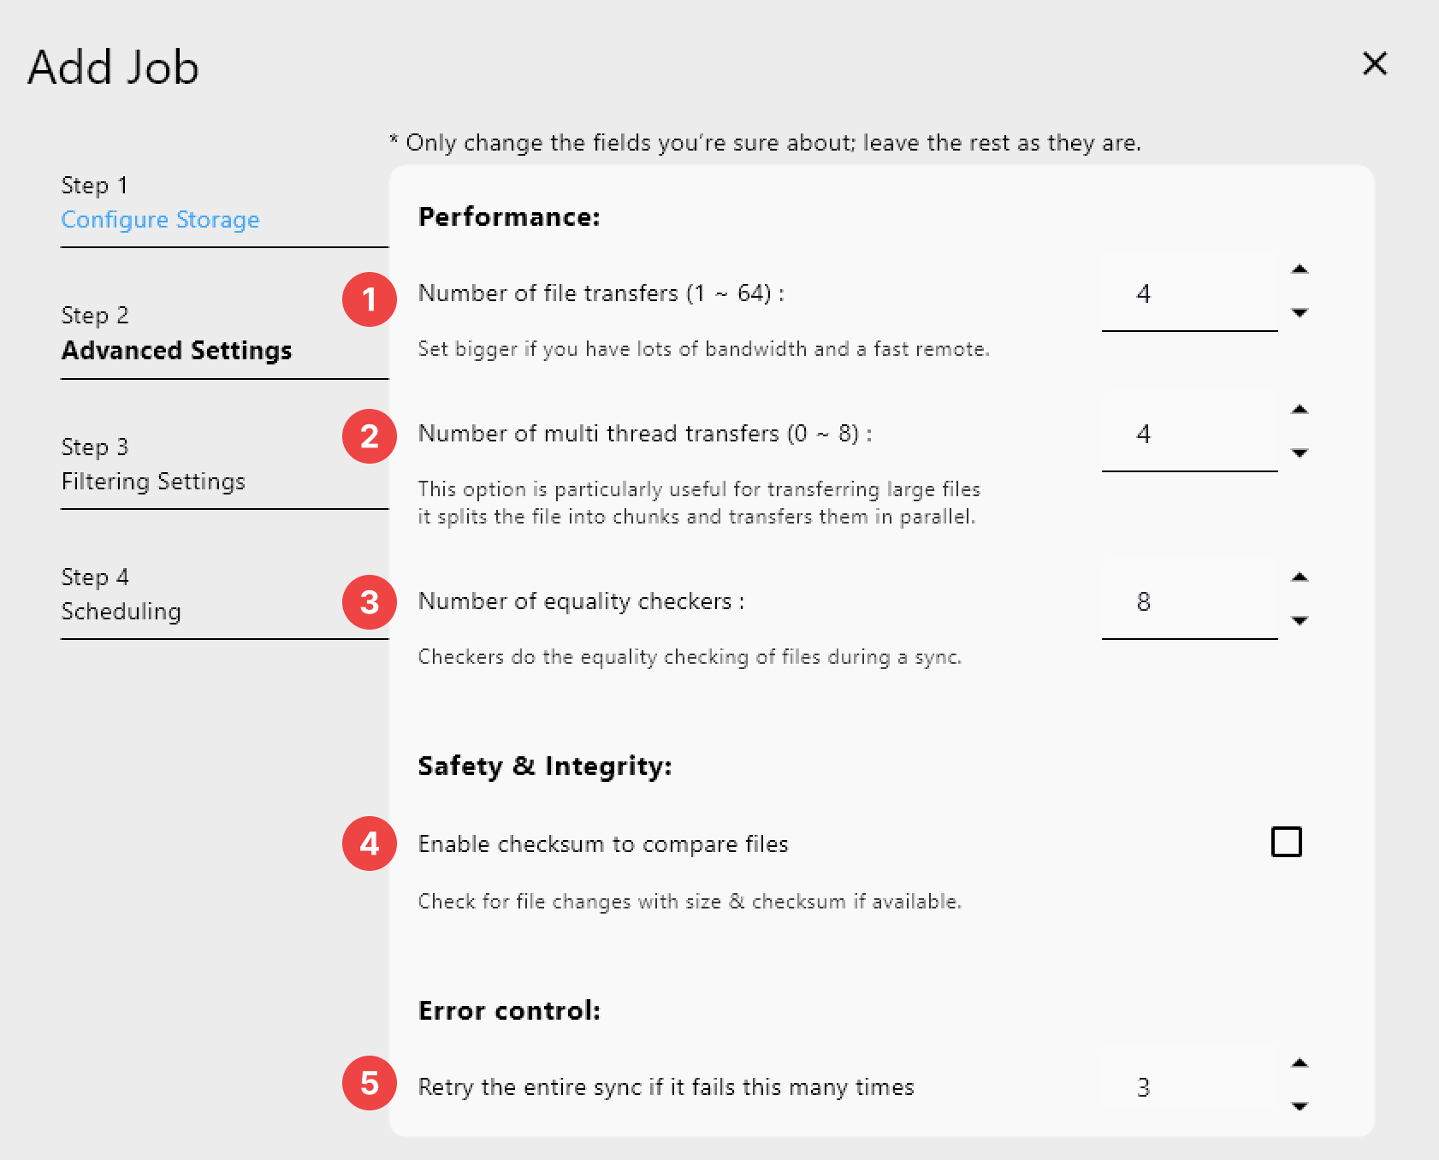Click the multi thread transfers value field

click(1189, 435)
